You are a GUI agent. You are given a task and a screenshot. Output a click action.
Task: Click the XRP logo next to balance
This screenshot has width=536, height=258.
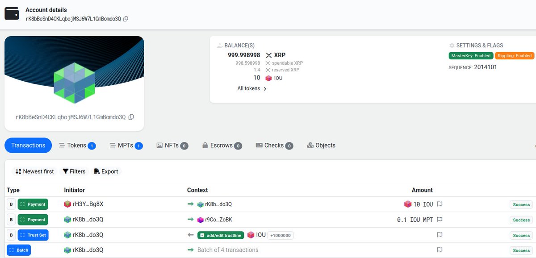point(269,55)
